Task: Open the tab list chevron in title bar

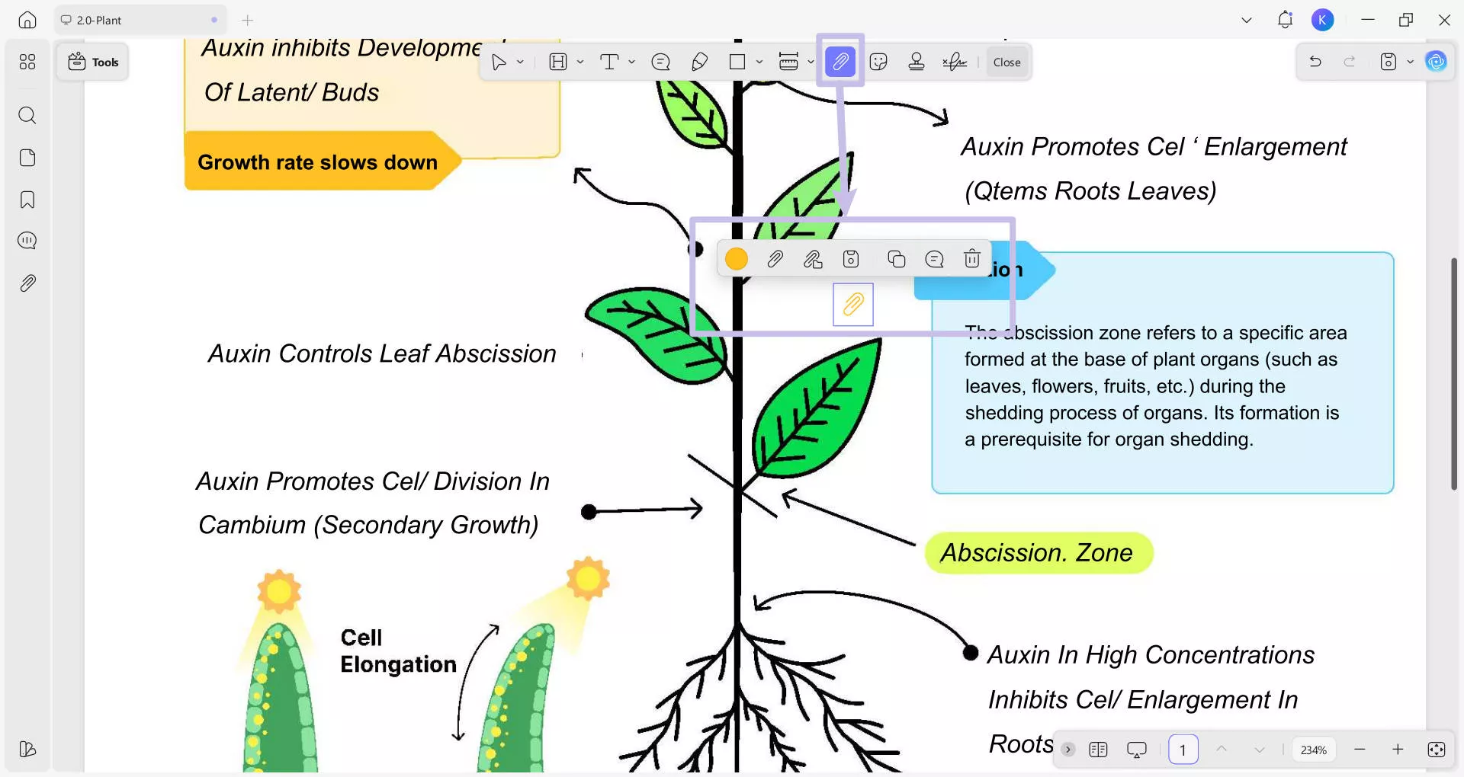Action: 1247,21
